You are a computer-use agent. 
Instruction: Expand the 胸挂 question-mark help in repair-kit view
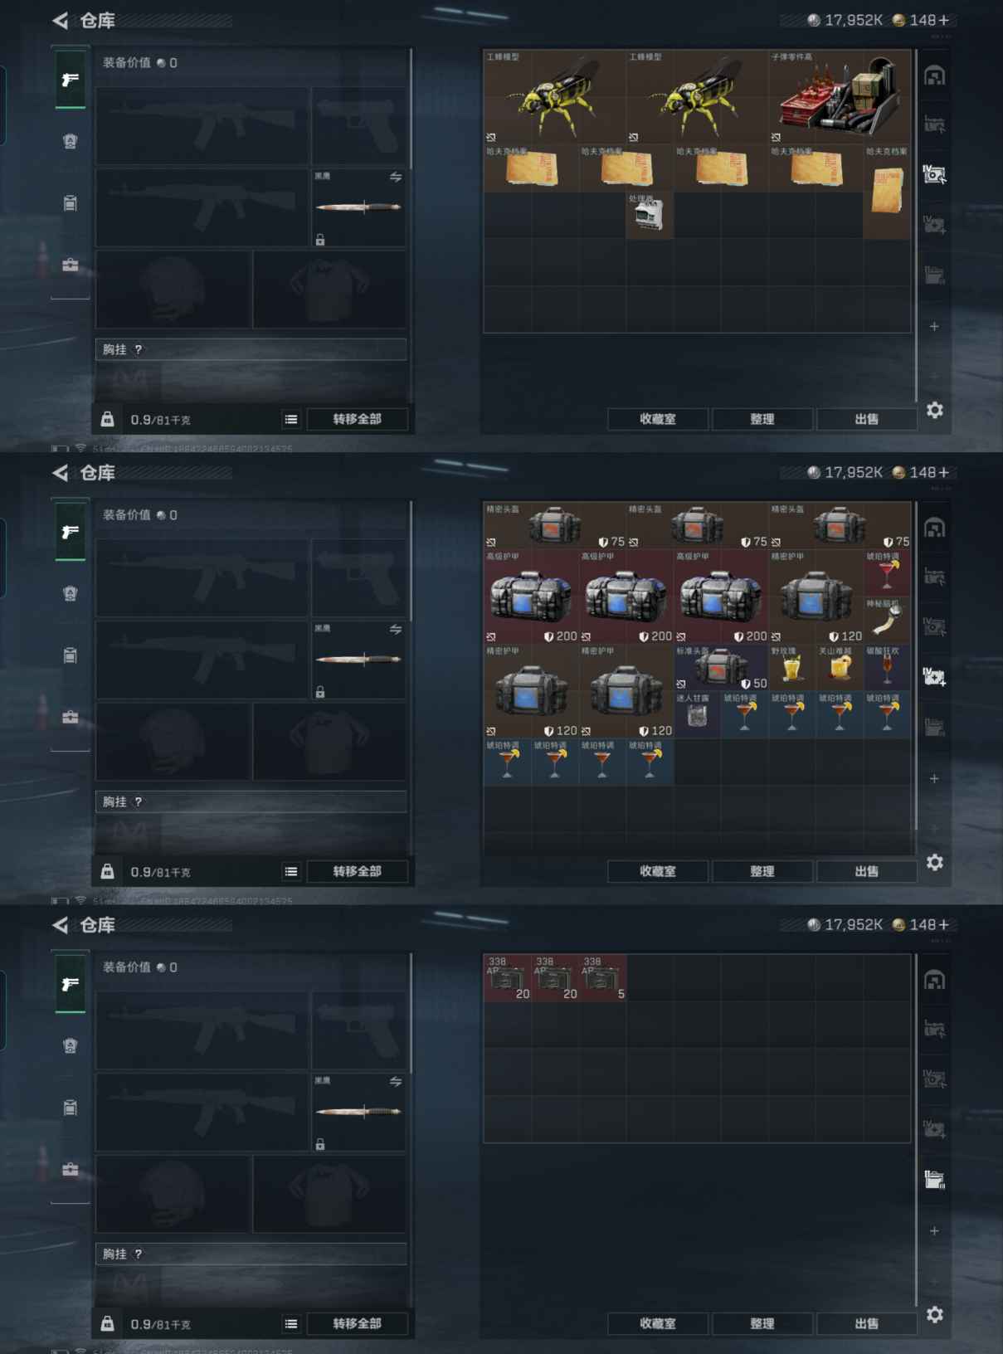click(139, 801)
